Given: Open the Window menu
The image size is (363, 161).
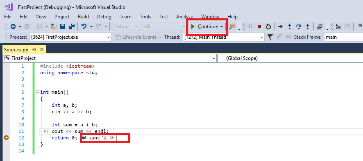Looking at the screenshot, I should 210,17.
